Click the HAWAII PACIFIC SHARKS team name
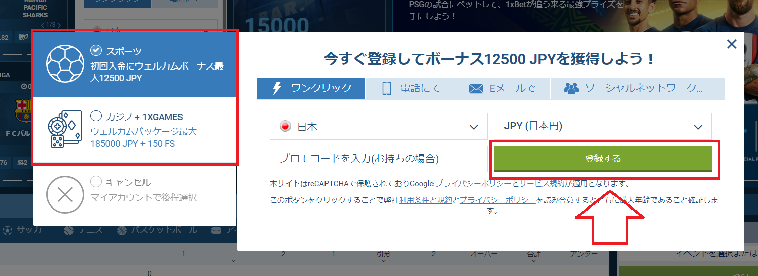 click(x=35, y=9)
